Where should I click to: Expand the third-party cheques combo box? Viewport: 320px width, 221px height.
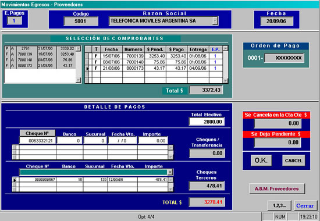[170, 172]
